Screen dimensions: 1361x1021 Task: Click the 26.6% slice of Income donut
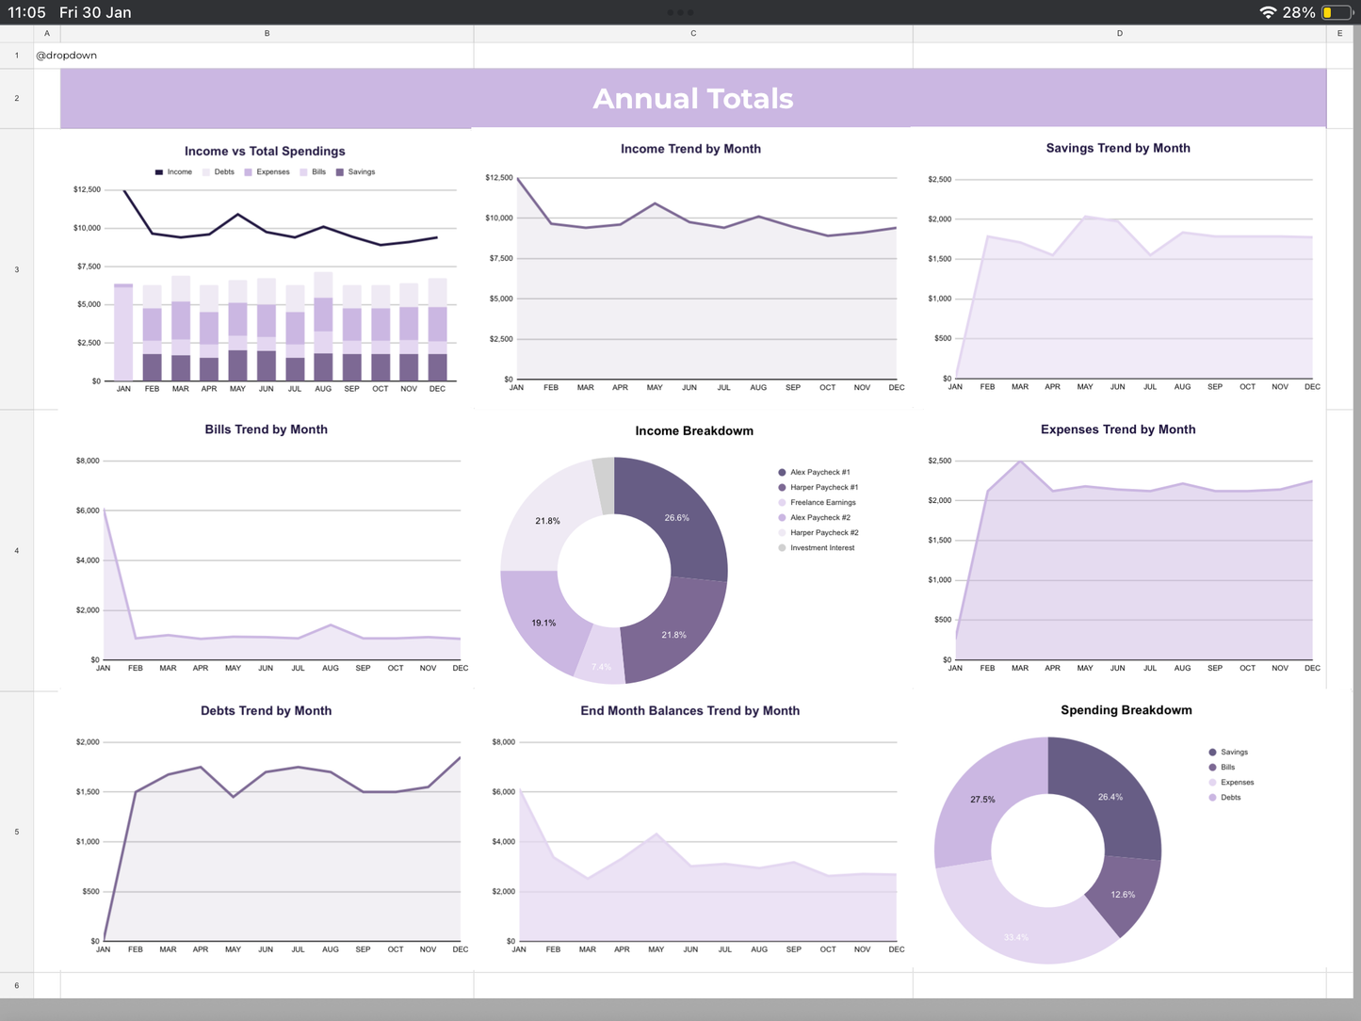(x=677, y=517)
